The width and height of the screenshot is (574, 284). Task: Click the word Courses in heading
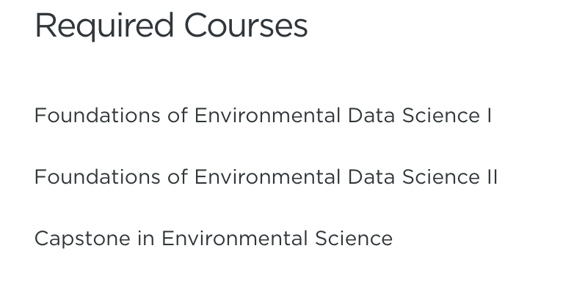click(x=246, y=26)
